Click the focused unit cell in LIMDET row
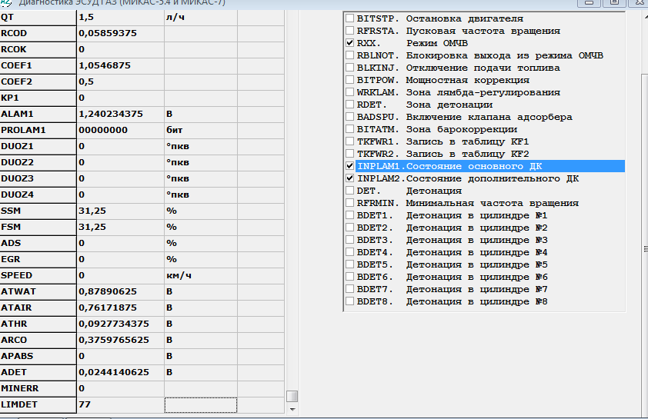Screen dimensions: 648x419 201,405
